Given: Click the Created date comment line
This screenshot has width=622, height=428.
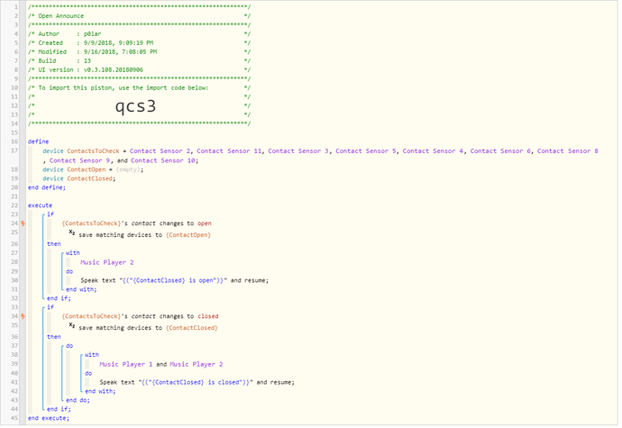Looking at the screenshot, I should 139,43.
